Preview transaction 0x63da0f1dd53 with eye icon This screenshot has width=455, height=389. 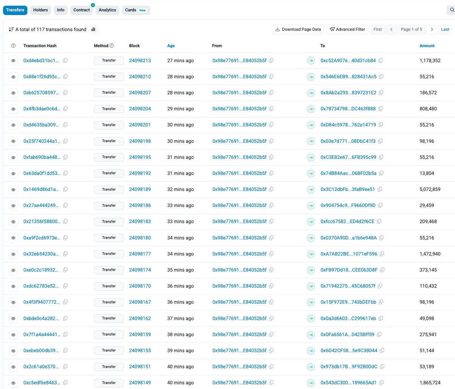[13, 173]
